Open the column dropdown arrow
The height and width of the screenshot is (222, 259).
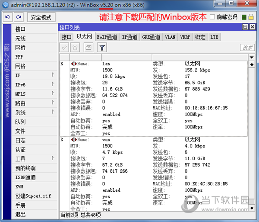252,57
